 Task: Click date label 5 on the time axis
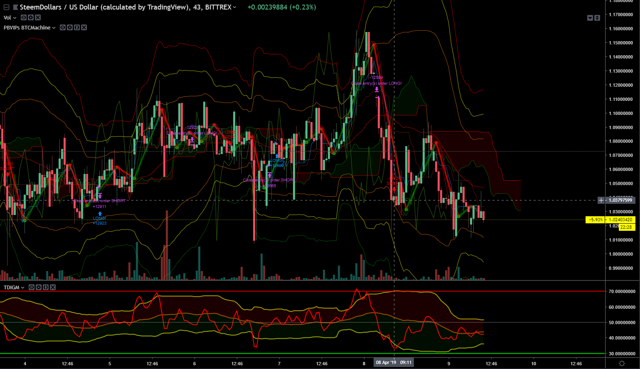pyautogui.click(x=110, y=364)
